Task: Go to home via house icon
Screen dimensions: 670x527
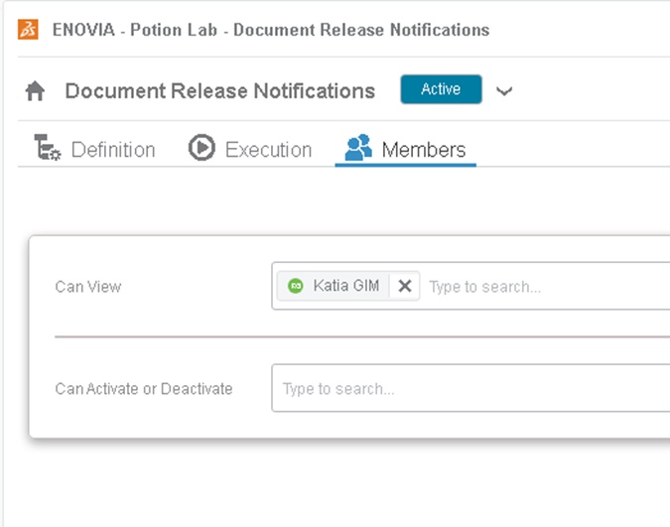Action: (x=36, y=91)
